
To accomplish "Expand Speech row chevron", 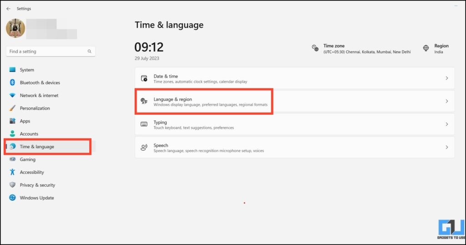I will [447, 148].
